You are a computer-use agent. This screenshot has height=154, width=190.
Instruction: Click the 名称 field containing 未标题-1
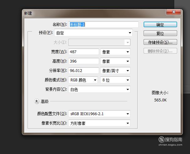pyautogui.click(x=103, y=24)
